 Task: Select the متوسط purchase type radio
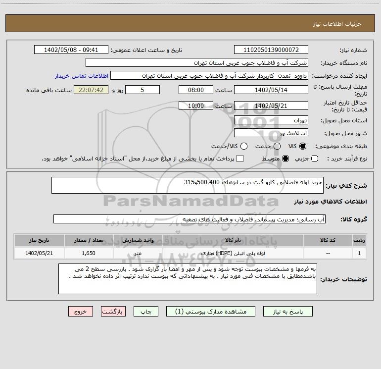point(286,158)
